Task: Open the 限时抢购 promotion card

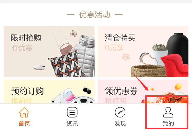Action: [49, 52]
